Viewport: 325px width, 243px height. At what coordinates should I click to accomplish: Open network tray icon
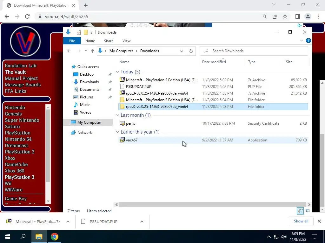click(x=276, y=237)
